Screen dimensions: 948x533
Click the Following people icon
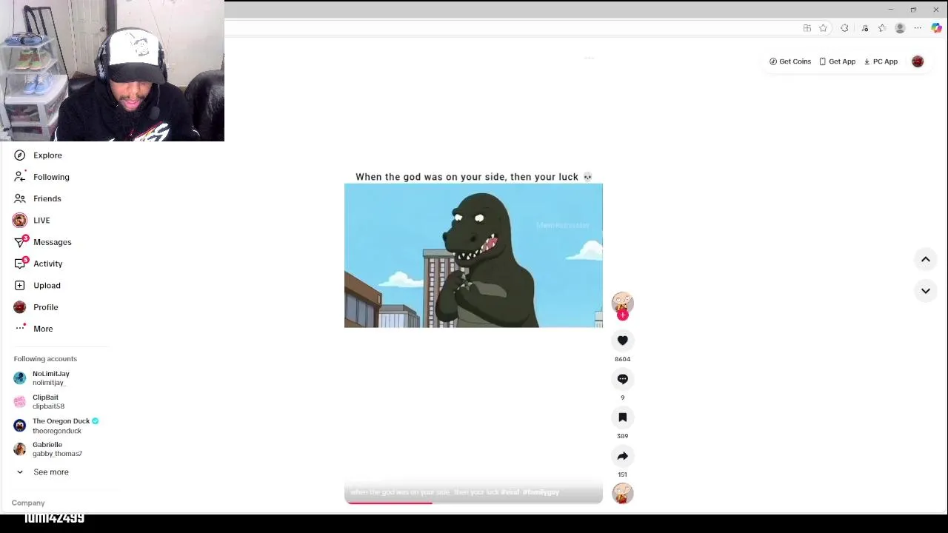[20, 177]
